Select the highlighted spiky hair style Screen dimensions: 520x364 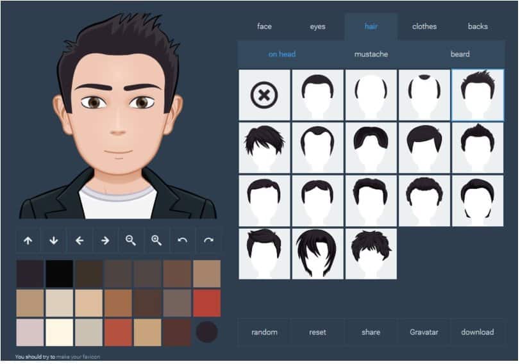tap(478, 95)
